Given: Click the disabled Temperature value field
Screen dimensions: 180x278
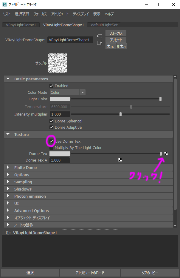Looking at the screenshot, I should (x=60, y=107).
